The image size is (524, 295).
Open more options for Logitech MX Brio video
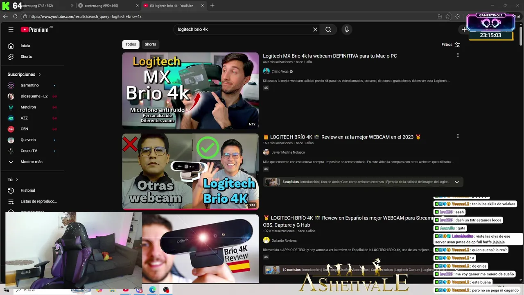tap(458, 55)
